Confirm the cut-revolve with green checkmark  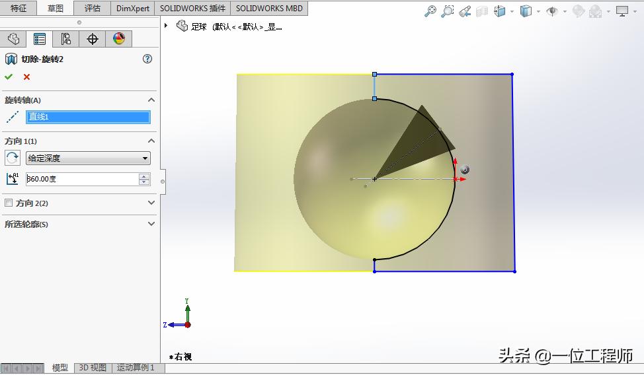click(9, 77)
